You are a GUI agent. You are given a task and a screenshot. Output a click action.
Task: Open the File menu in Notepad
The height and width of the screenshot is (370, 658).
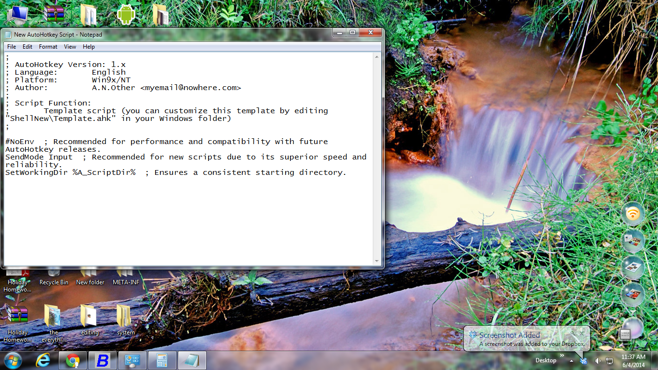pos(12,47)
